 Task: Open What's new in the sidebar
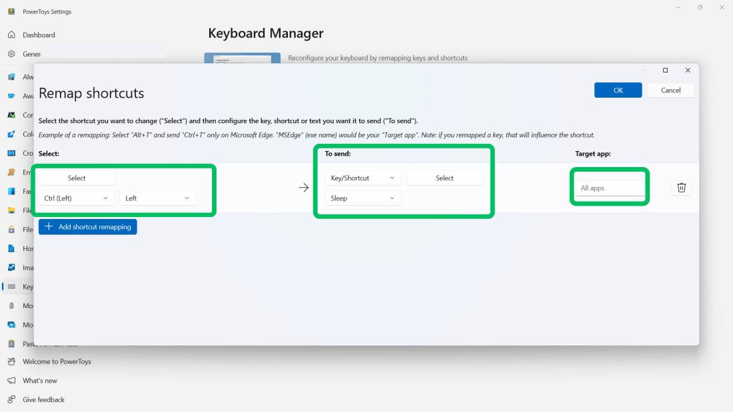click(40, 381)
